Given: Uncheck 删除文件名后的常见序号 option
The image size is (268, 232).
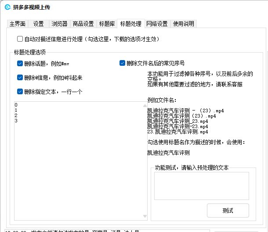Looking at the screenshot, I should (x=122, y=63).
